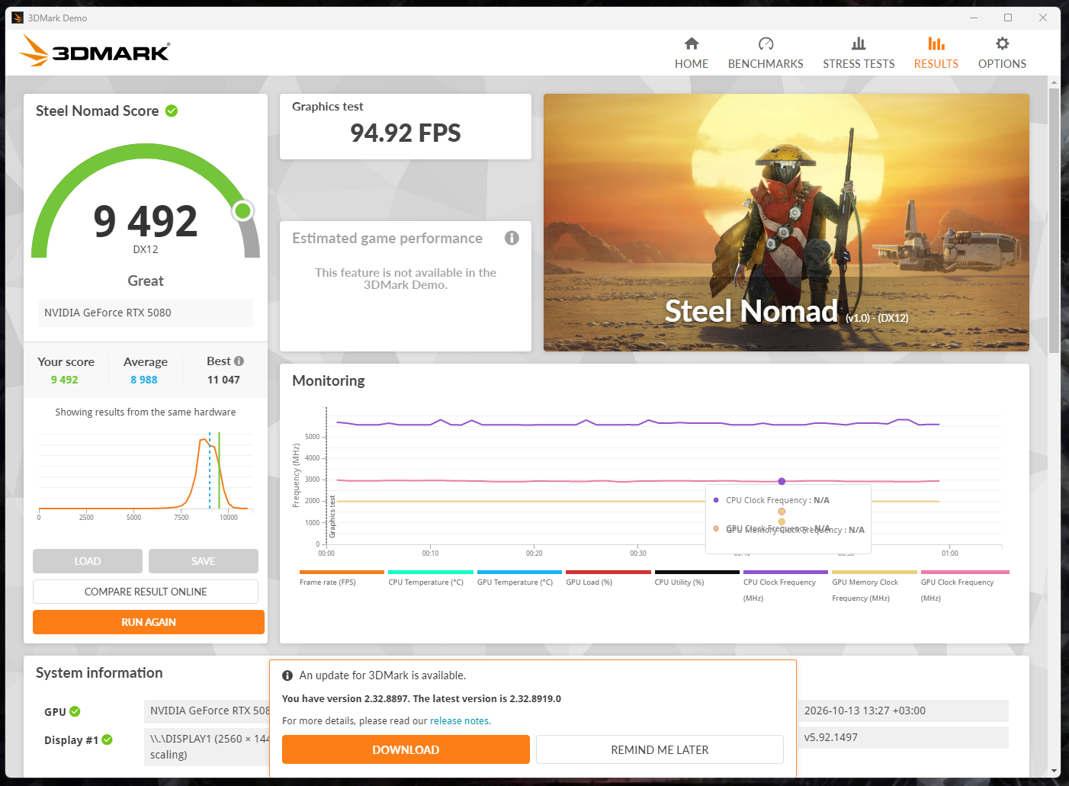Click the 2026-10-13 13:27 date field

(x=903, y=711)
